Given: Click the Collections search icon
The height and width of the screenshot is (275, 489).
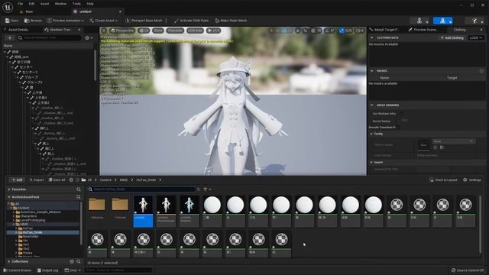Looking at the screenshot, I should (x=79, y=261).
